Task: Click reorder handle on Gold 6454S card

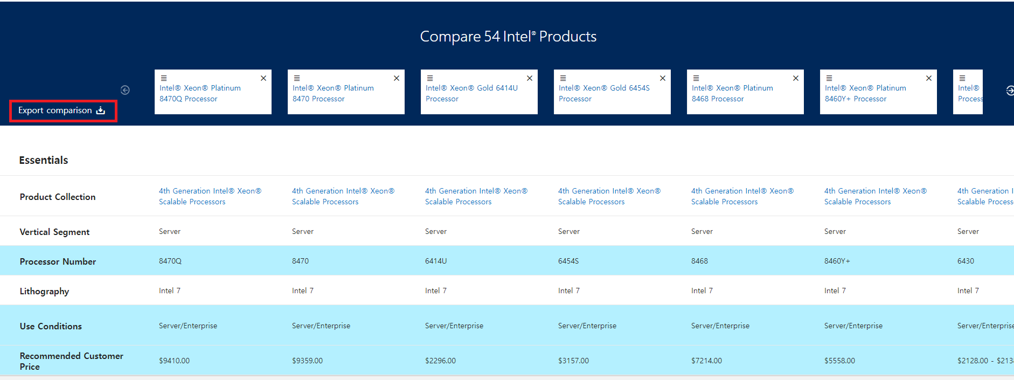Action: pos(563,78)
